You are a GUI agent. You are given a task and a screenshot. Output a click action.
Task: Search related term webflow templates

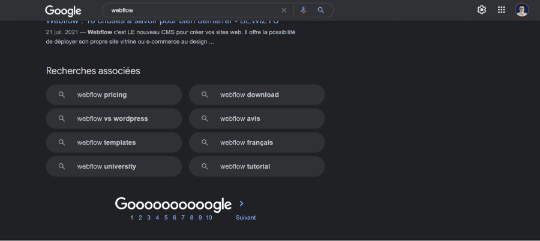click(114, 143)
